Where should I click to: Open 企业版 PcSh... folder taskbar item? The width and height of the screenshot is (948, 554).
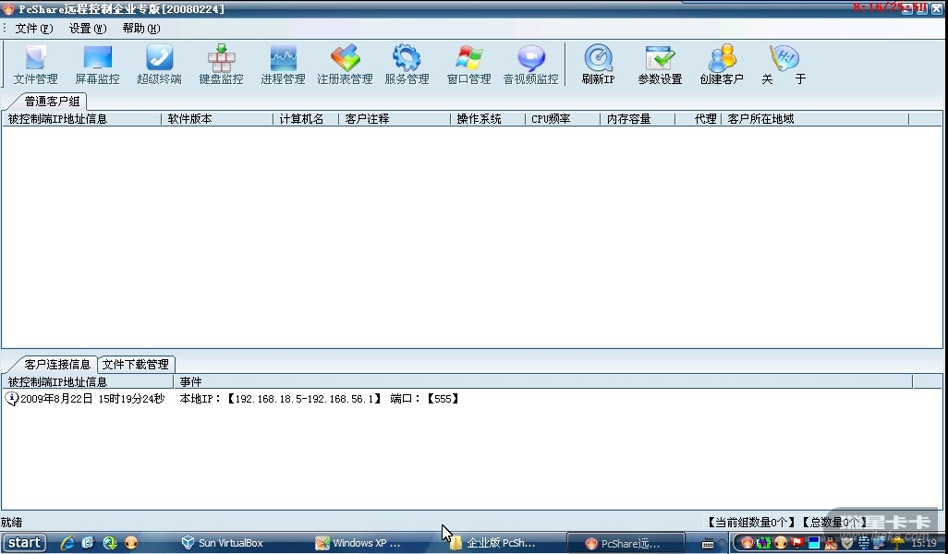point(492,543)
